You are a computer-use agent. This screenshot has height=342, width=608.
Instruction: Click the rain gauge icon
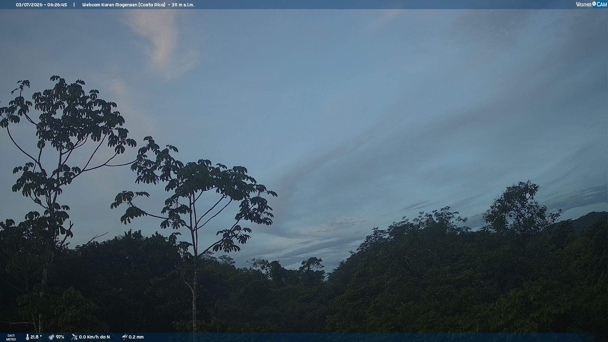tap(124, 337)
